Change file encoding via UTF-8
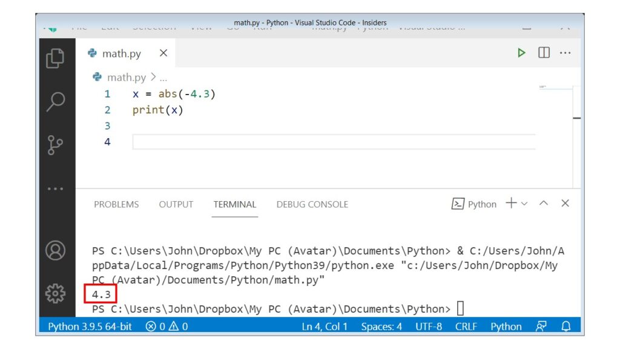620x349 pixels. coord(429,327)
